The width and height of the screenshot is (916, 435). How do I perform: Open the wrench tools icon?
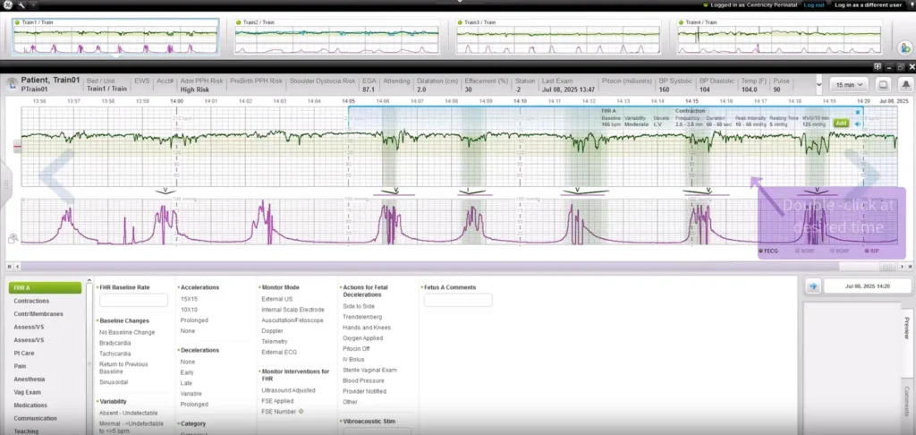(22, 4)
